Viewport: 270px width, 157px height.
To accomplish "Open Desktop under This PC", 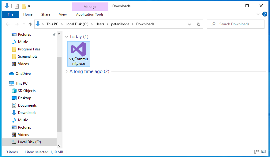I will (x=24, y=98).
